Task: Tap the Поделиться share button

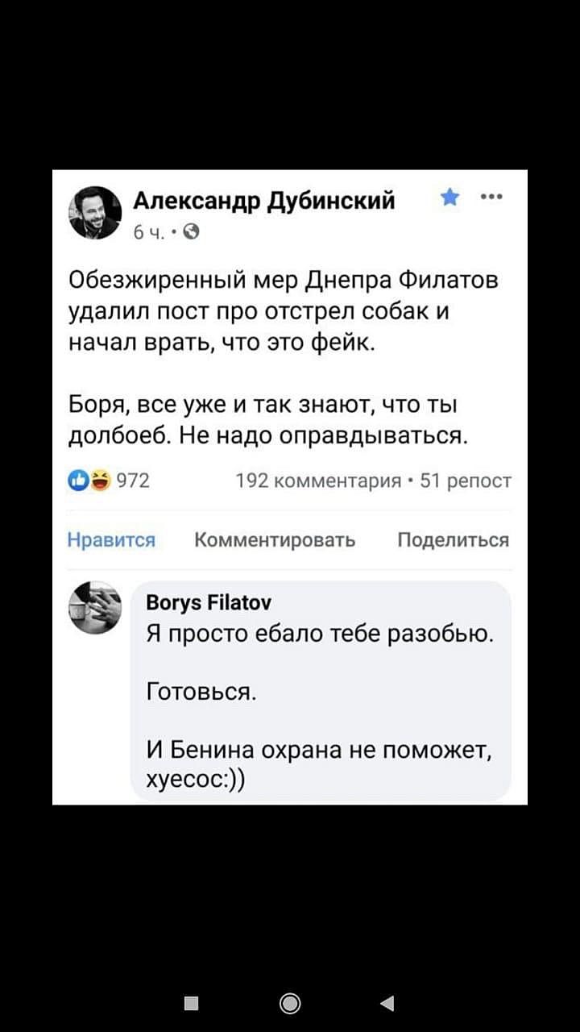Action: pos(454,539)
